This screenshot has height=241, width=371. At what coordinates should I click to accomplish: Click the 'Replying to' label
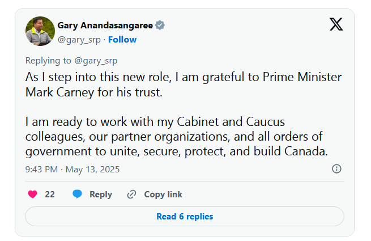point(48,61)
